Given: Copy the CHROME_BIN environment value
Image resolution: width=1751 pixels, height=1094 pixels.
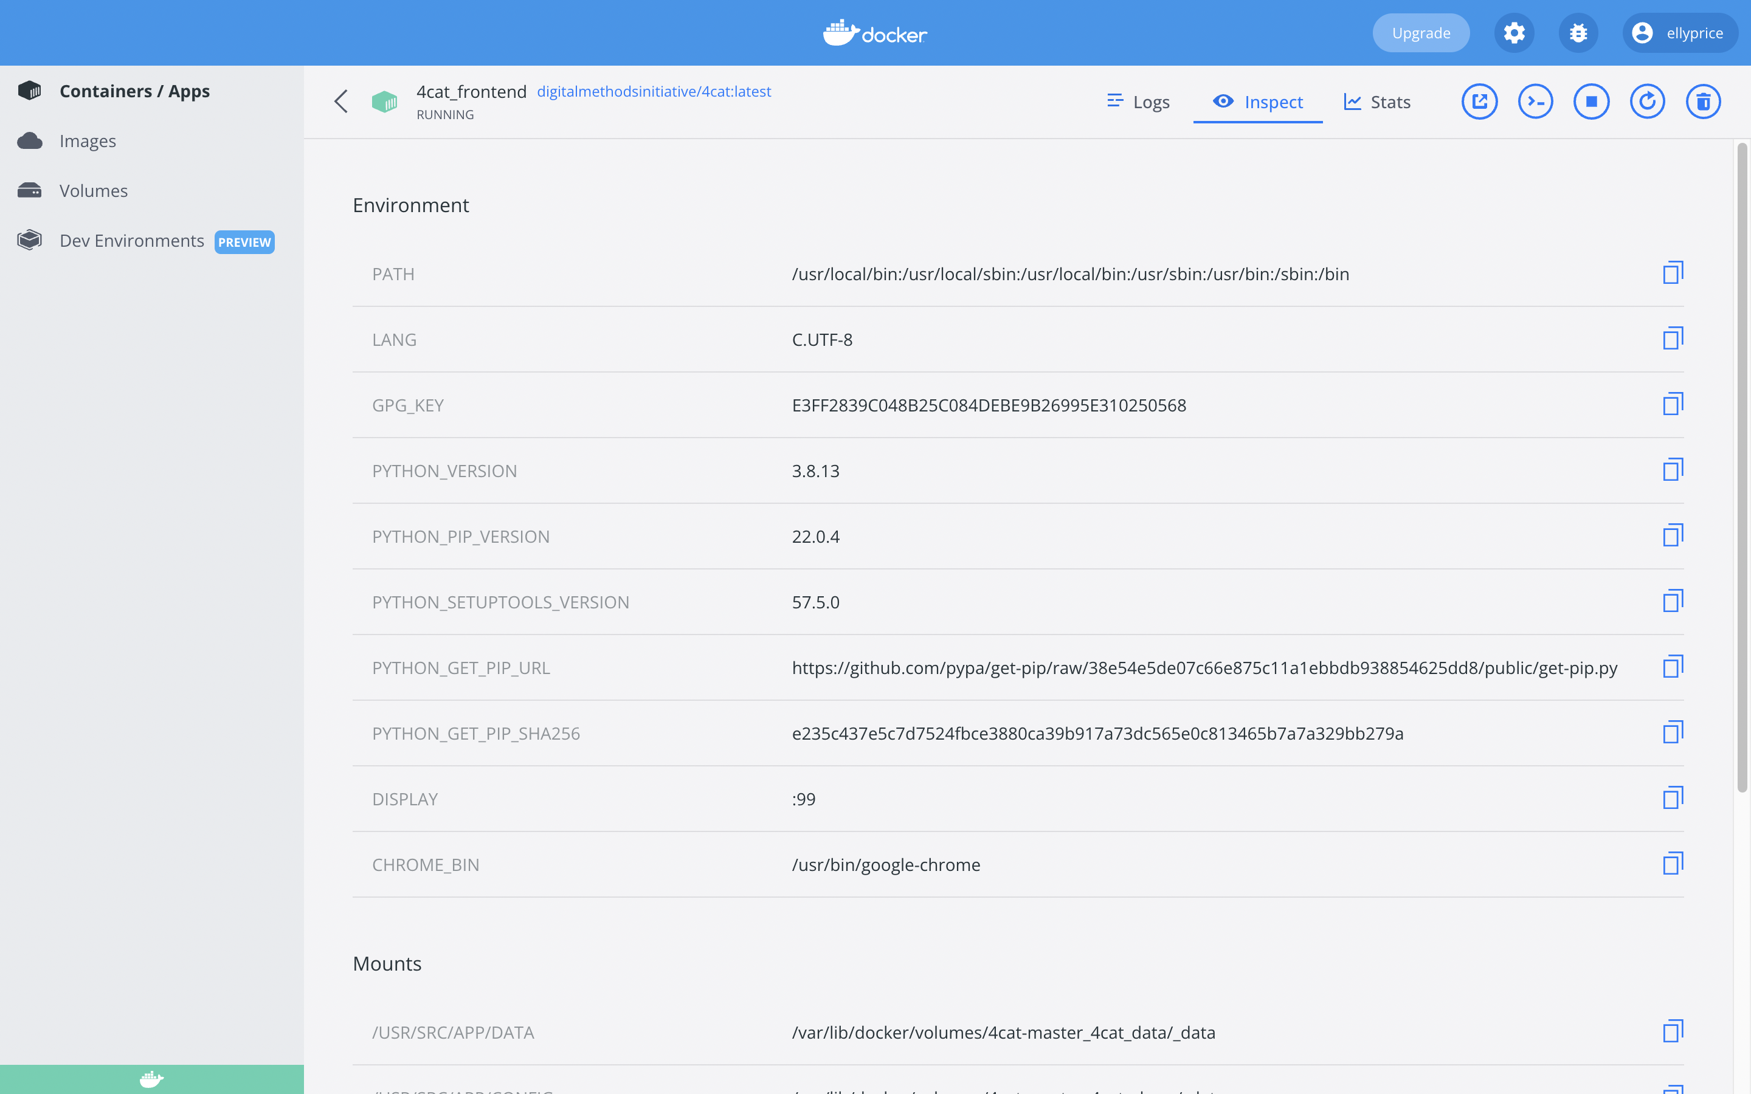Looking at the screenshot, I should pos(1672,863).
